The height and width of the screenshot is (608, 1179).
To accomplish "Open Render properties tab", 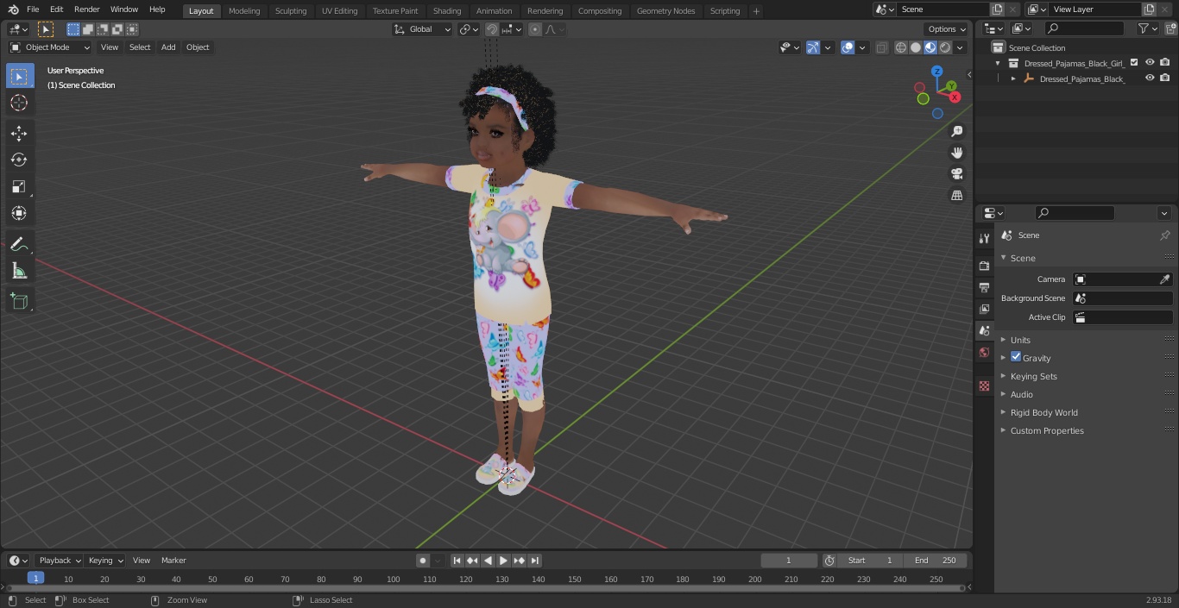I will pos(984,266).
